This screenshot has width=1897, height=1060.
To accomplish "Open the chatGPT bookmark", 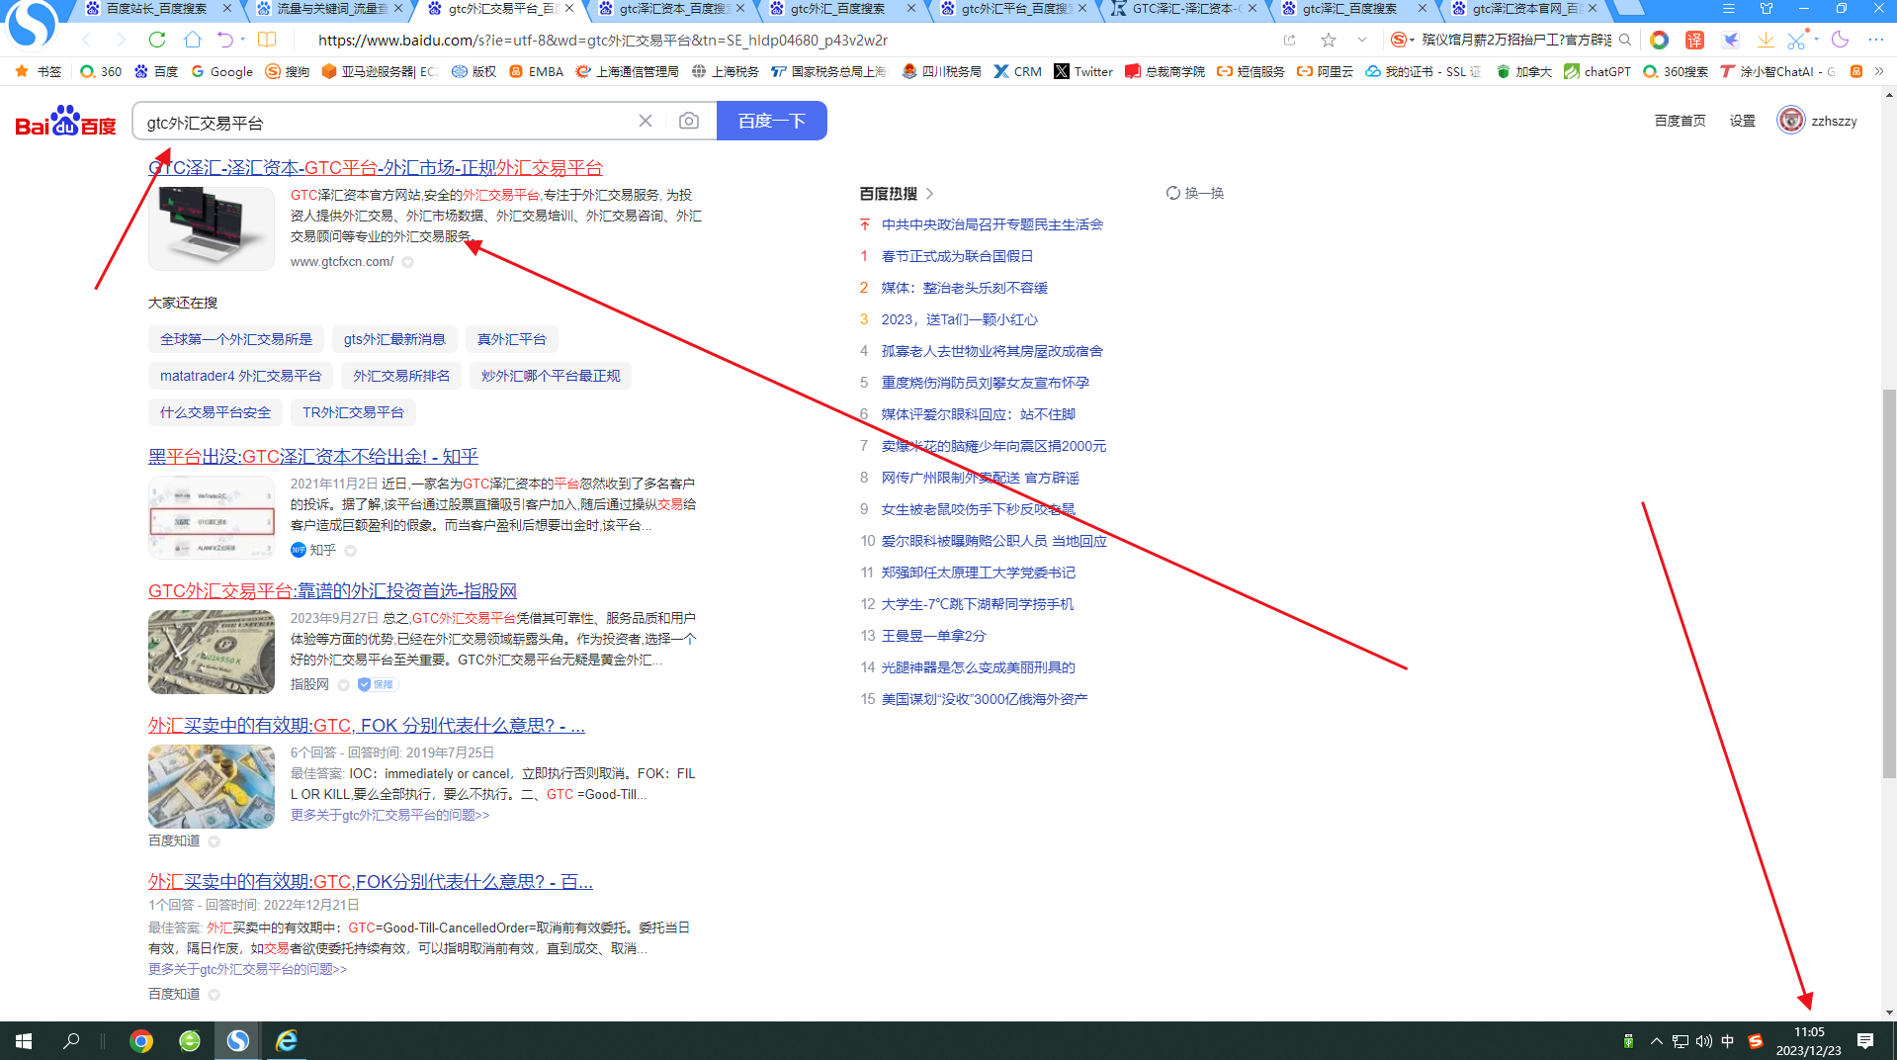I will pos(1597,71).
